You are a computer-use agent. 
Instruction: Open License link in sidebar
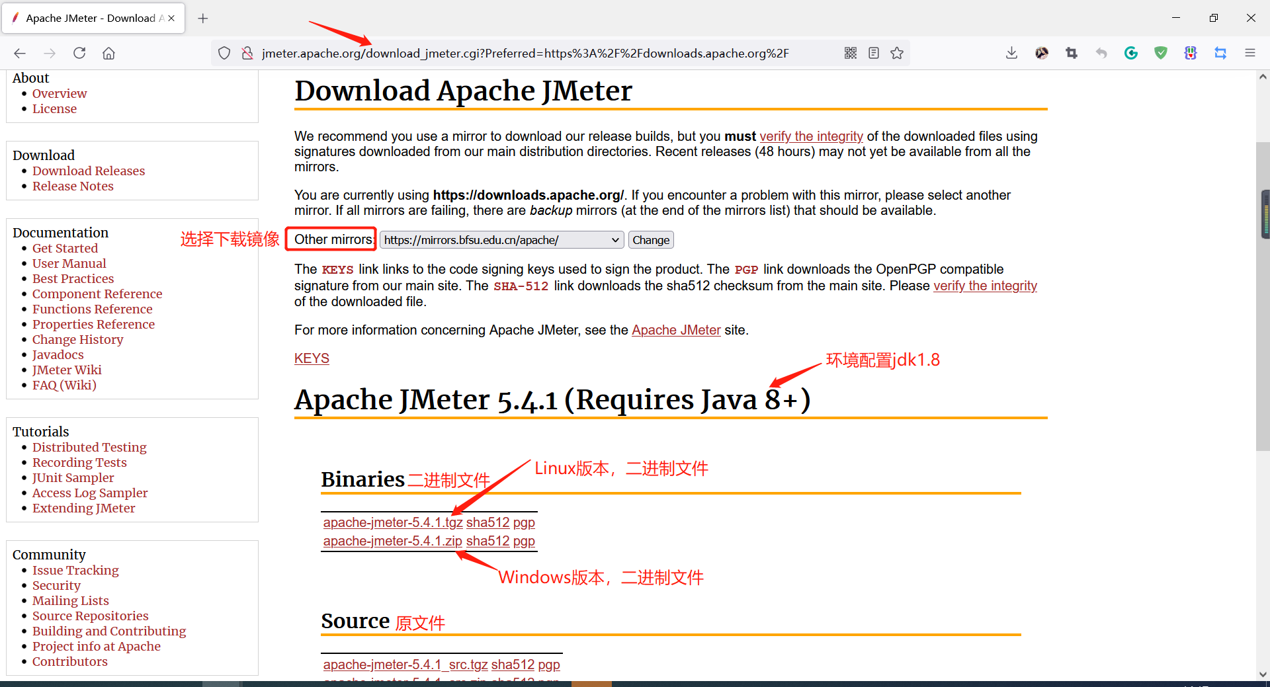(x=54, y=108)
